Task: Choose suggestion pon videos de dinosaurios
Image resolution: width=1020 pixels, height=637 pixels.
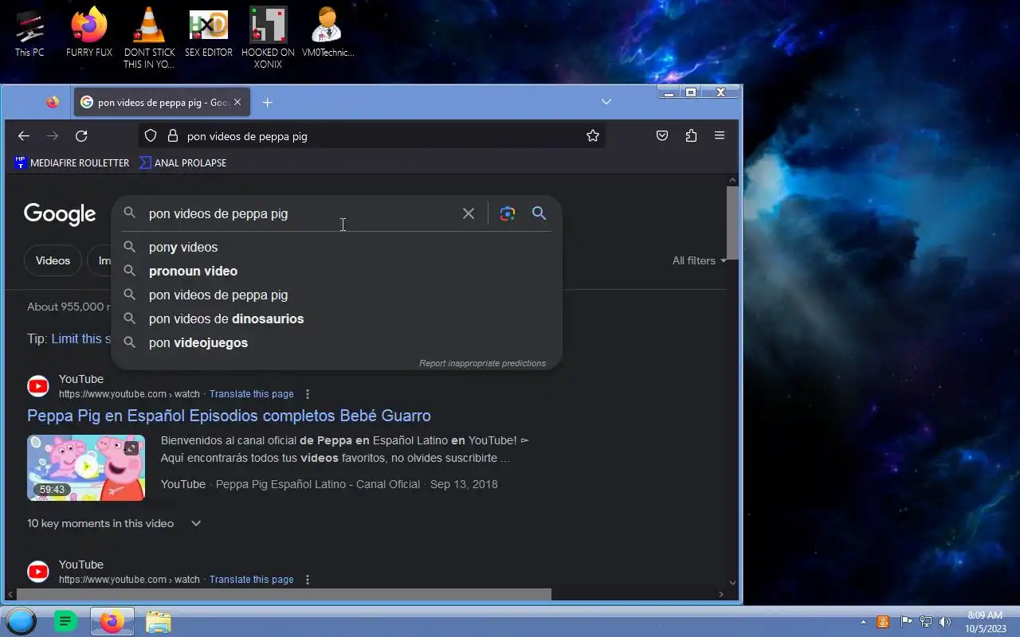Action: tap(336, 318)
